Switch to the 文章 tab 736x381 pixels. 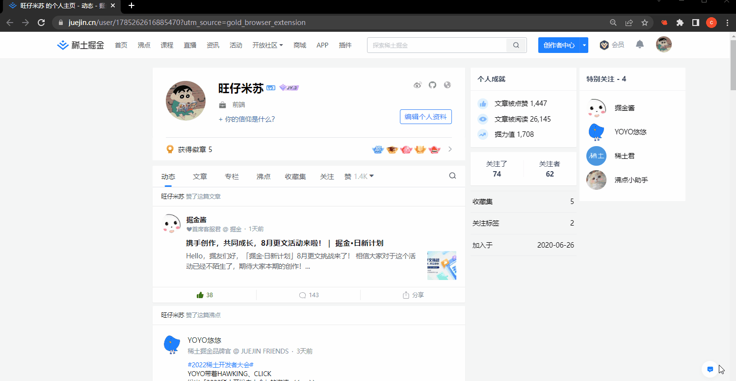tap(200, 177)
